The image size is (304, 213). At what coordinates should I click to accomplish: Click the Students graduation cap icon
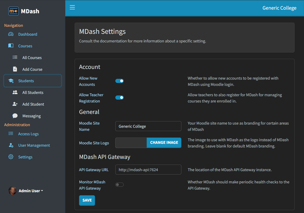(x=11, y=81)
